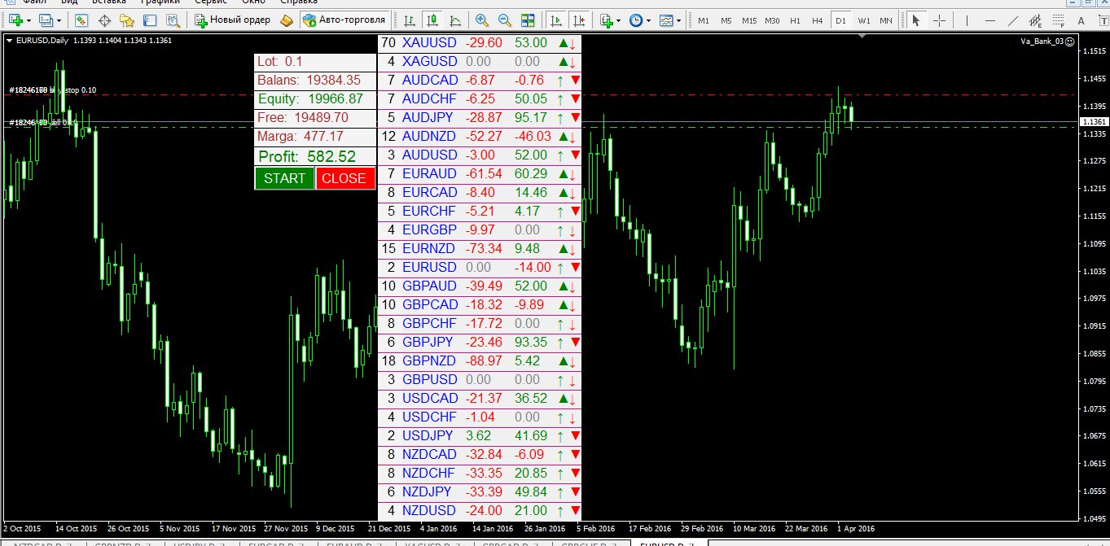Expand the New Chart dropdown arrow

29,20
